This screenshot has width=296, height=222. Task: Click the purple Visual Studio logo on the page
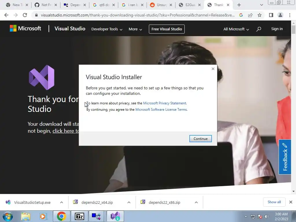click(42, 77)
